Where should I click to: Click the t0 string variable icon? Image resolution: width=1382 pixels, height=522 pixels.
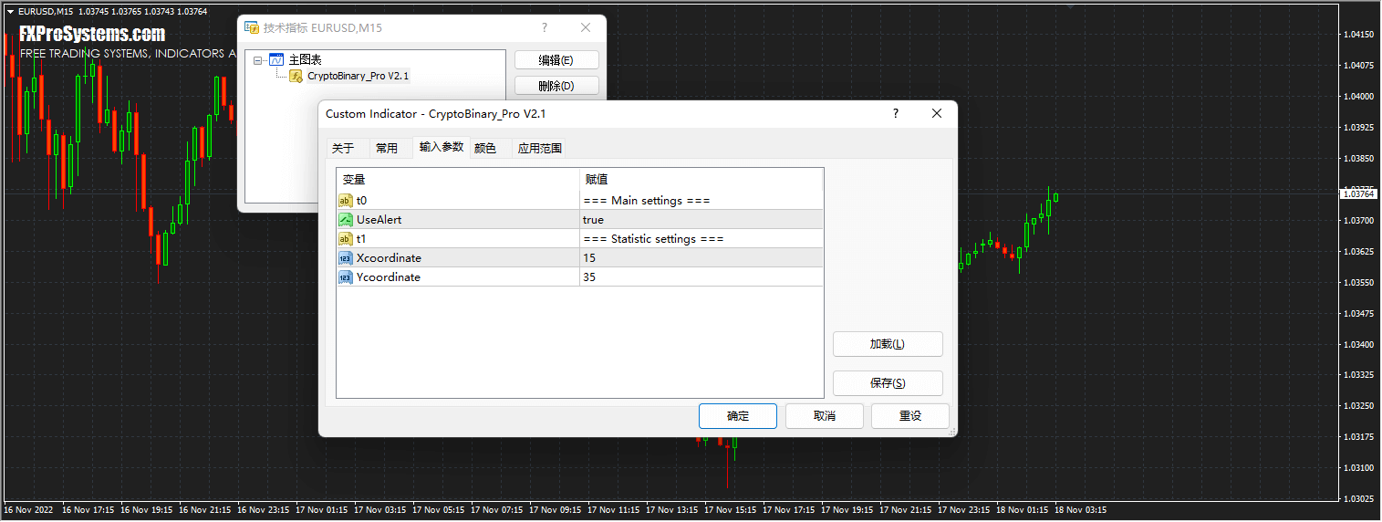coord(346,201)
